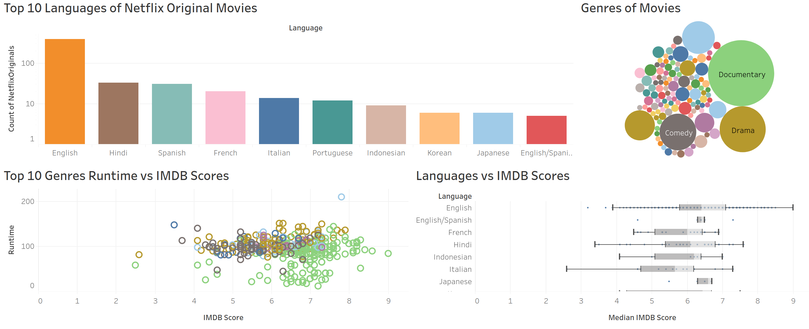Click the Documentary genre bubble
Viewport: 809px width, 329px height.
click(x=741, y=73)
